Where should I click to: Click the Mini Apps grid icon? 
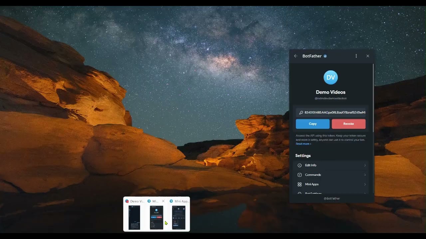[300, 184]
